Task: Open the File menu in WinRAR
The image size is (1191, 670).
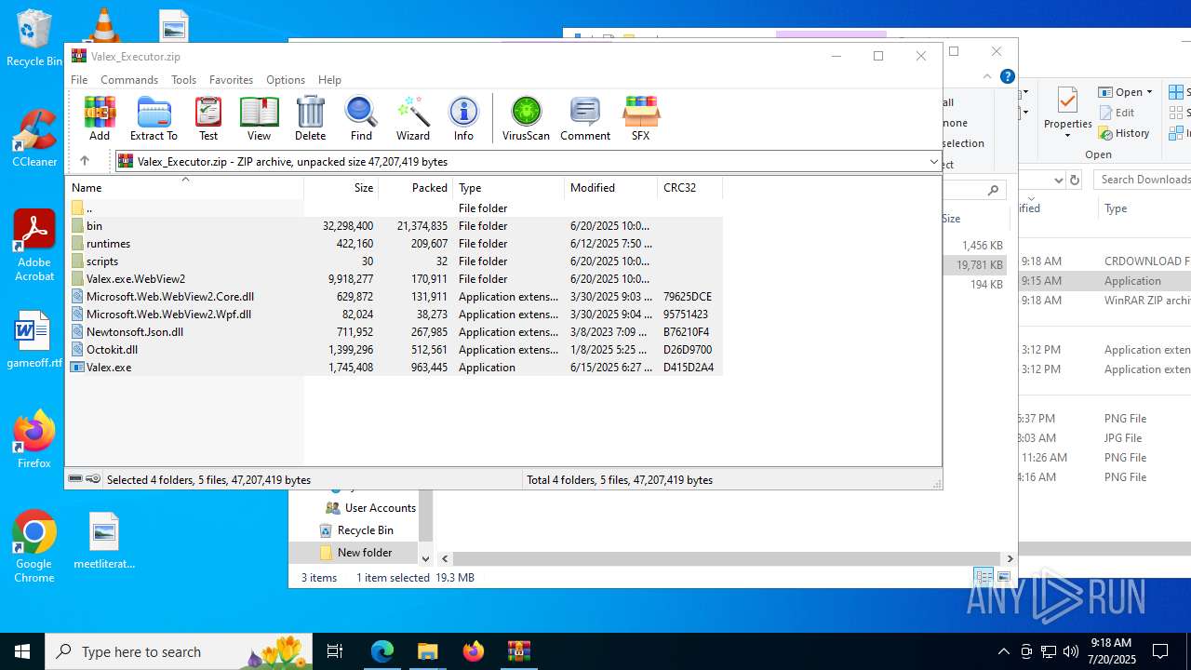Action: pos(79,80)
